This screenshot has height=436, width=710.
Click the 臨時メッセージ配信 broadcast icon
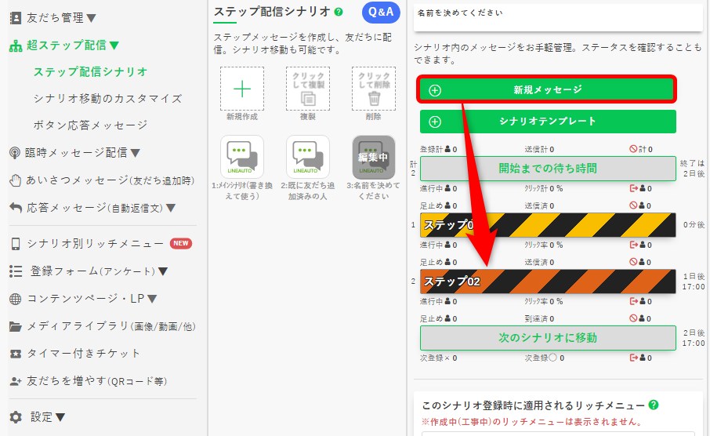pyautogui.click(x=15, y=153)
